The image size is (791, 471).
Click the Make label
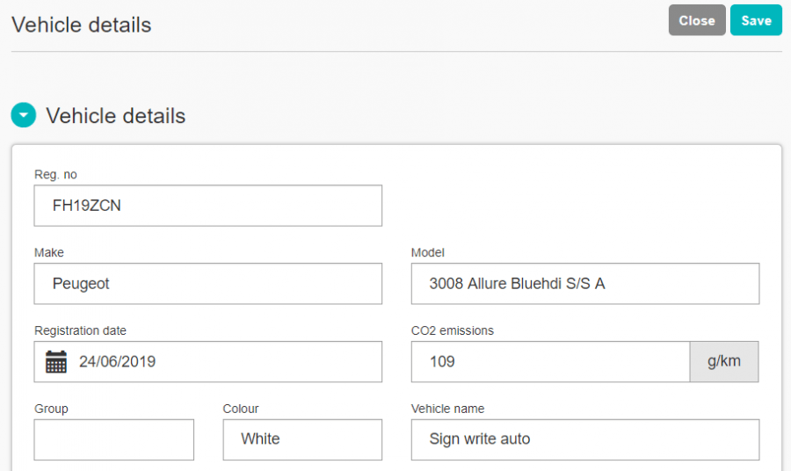pos(49,253)
